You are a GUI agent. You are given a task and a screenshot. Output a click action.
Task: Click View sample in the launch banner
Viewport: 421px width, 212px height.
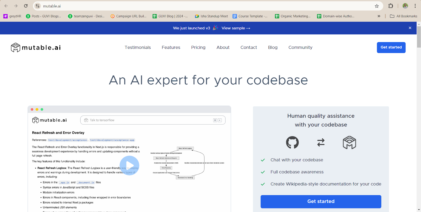pos(236,28)
